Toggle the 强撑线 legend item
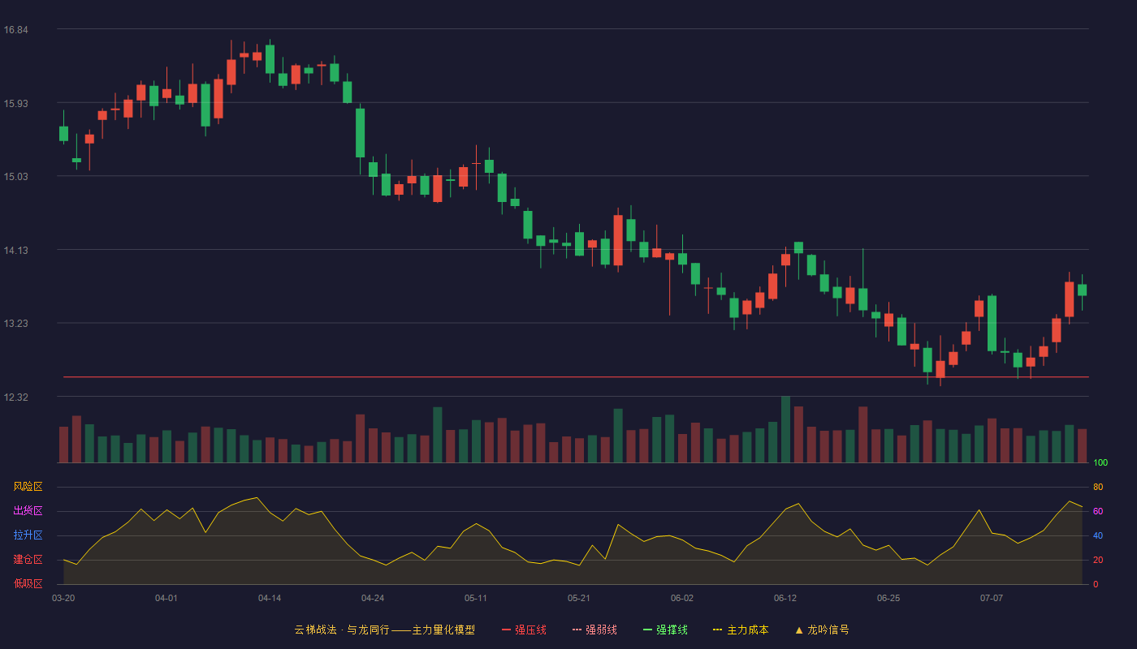The width and height of the screenshot is (1137, 649). coord(665,630)
